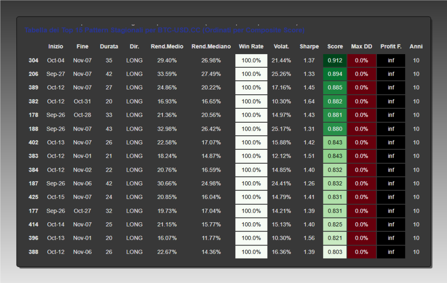Select row index 178

tap(33, 115)
